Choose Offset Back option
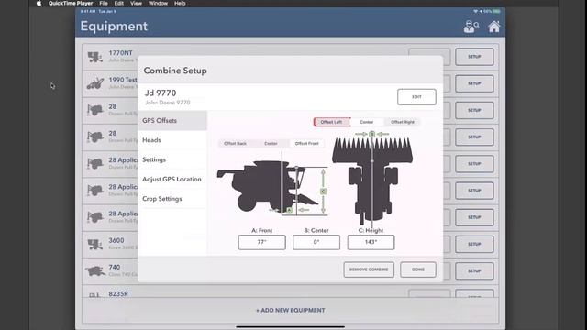 point(235,143)
